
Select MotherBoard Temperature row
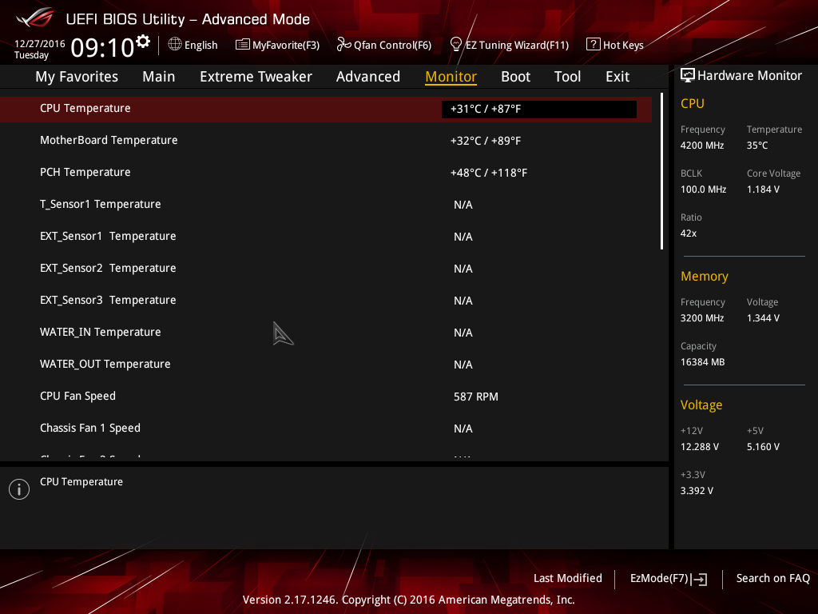(x=326, y=141)
